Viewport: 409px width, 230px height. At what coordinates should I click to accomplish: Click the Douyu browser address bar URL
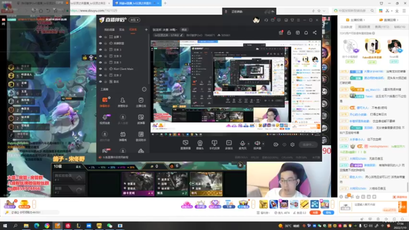(94, 11)
